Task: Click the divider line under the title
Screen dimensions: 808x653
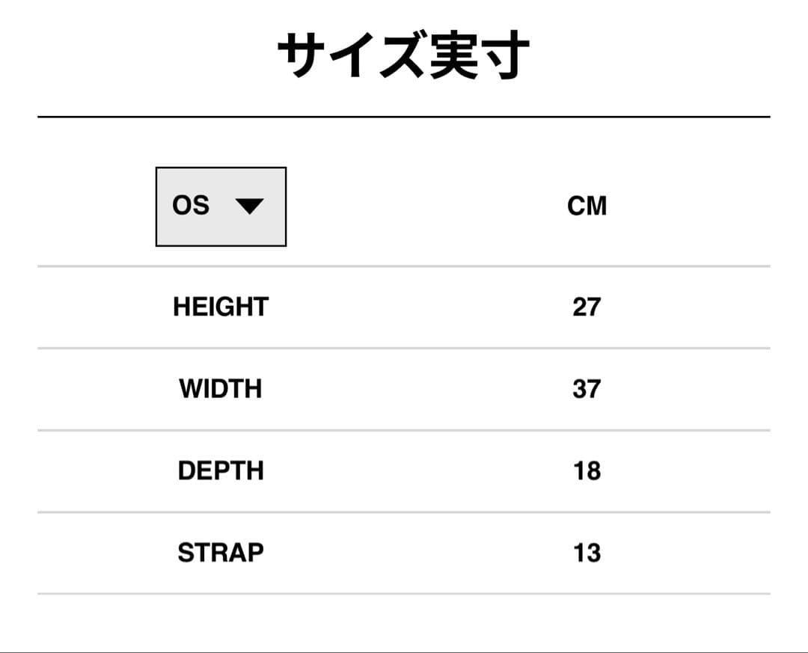Action: click(x=404, y=116)
